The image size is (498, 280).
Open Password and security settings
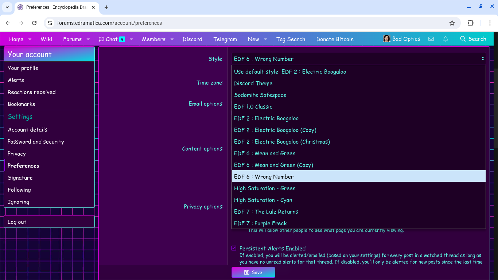pos(36,142)
